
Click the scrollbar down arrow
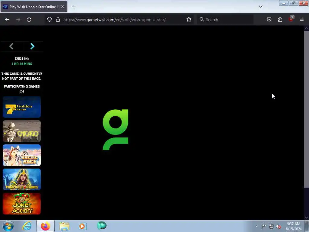306,217
